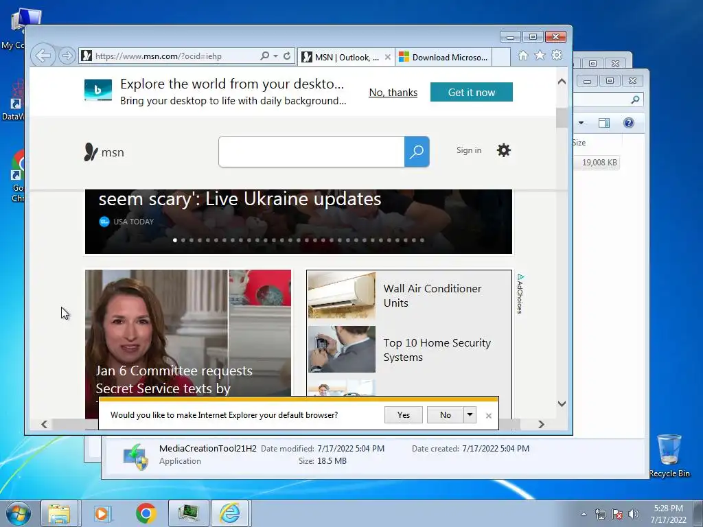Click the IE forward arrow button
This screenshot has width=703, height=527.
(67, 56)
